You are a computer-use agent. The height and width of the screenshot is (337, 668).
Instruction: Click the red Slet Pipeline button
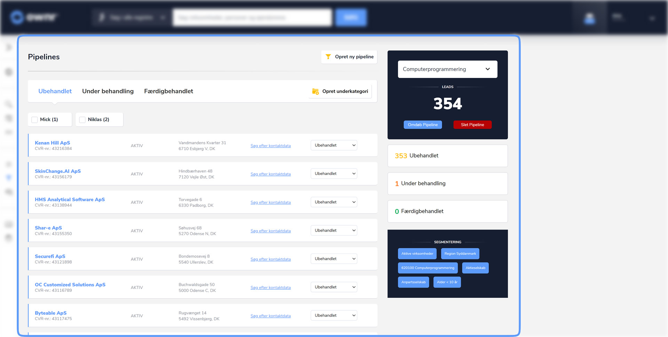[x=472, y=125]
